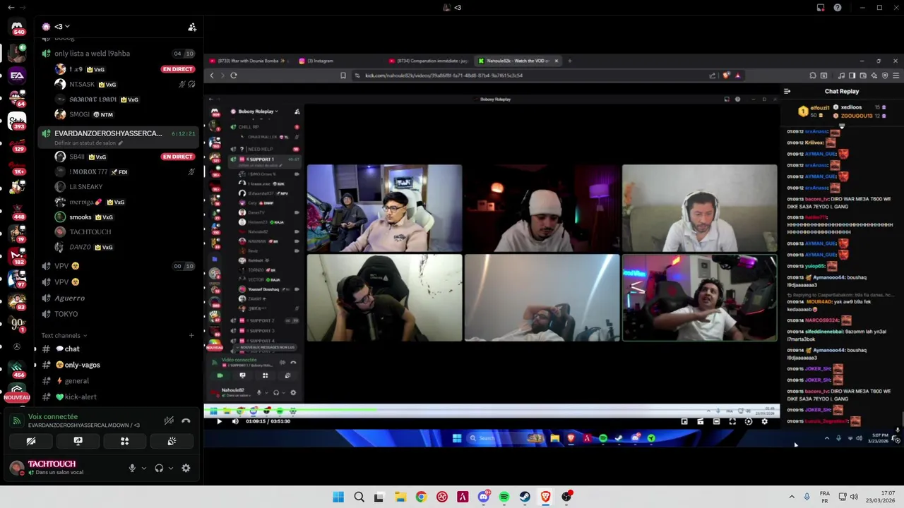904x508 pixels.
Task: Enter fullscreen in the Kick video player
Action: click(732, 421)
